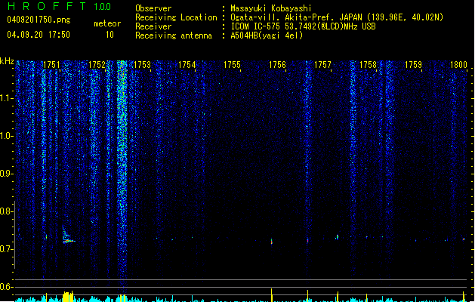Click the 1.1 kHz axis label
Image resolution: width=475 pixels, height=302 pixels.
[6, 98]
